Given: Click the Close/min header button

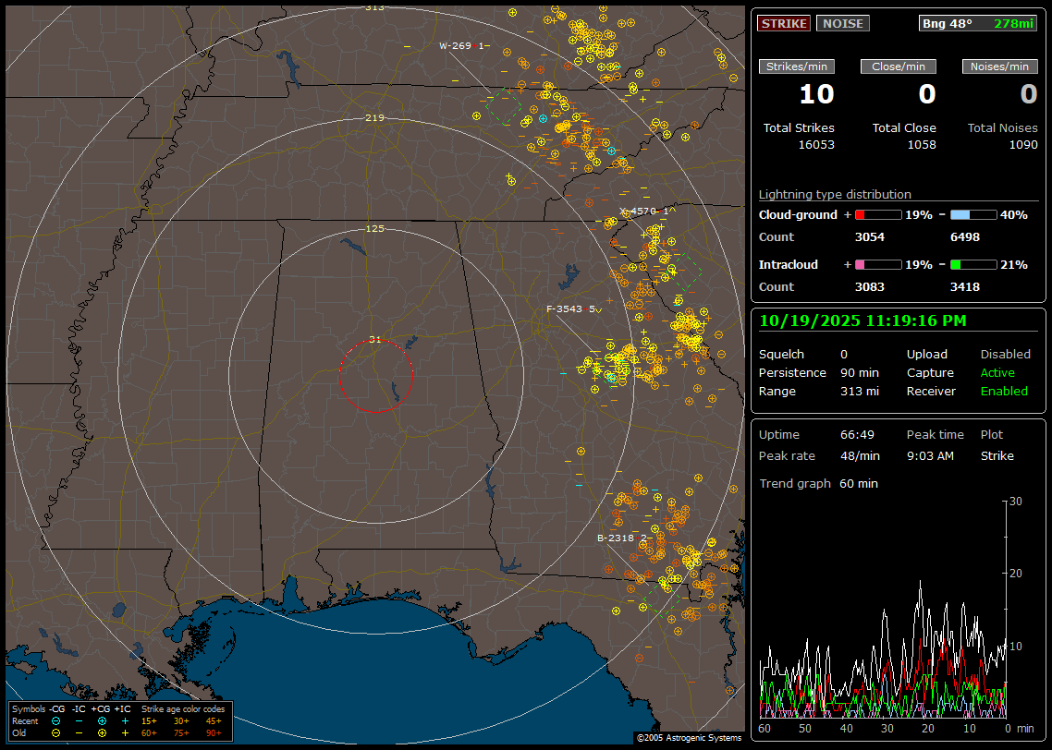Looking at the screenshot, I should pos(899,67).
